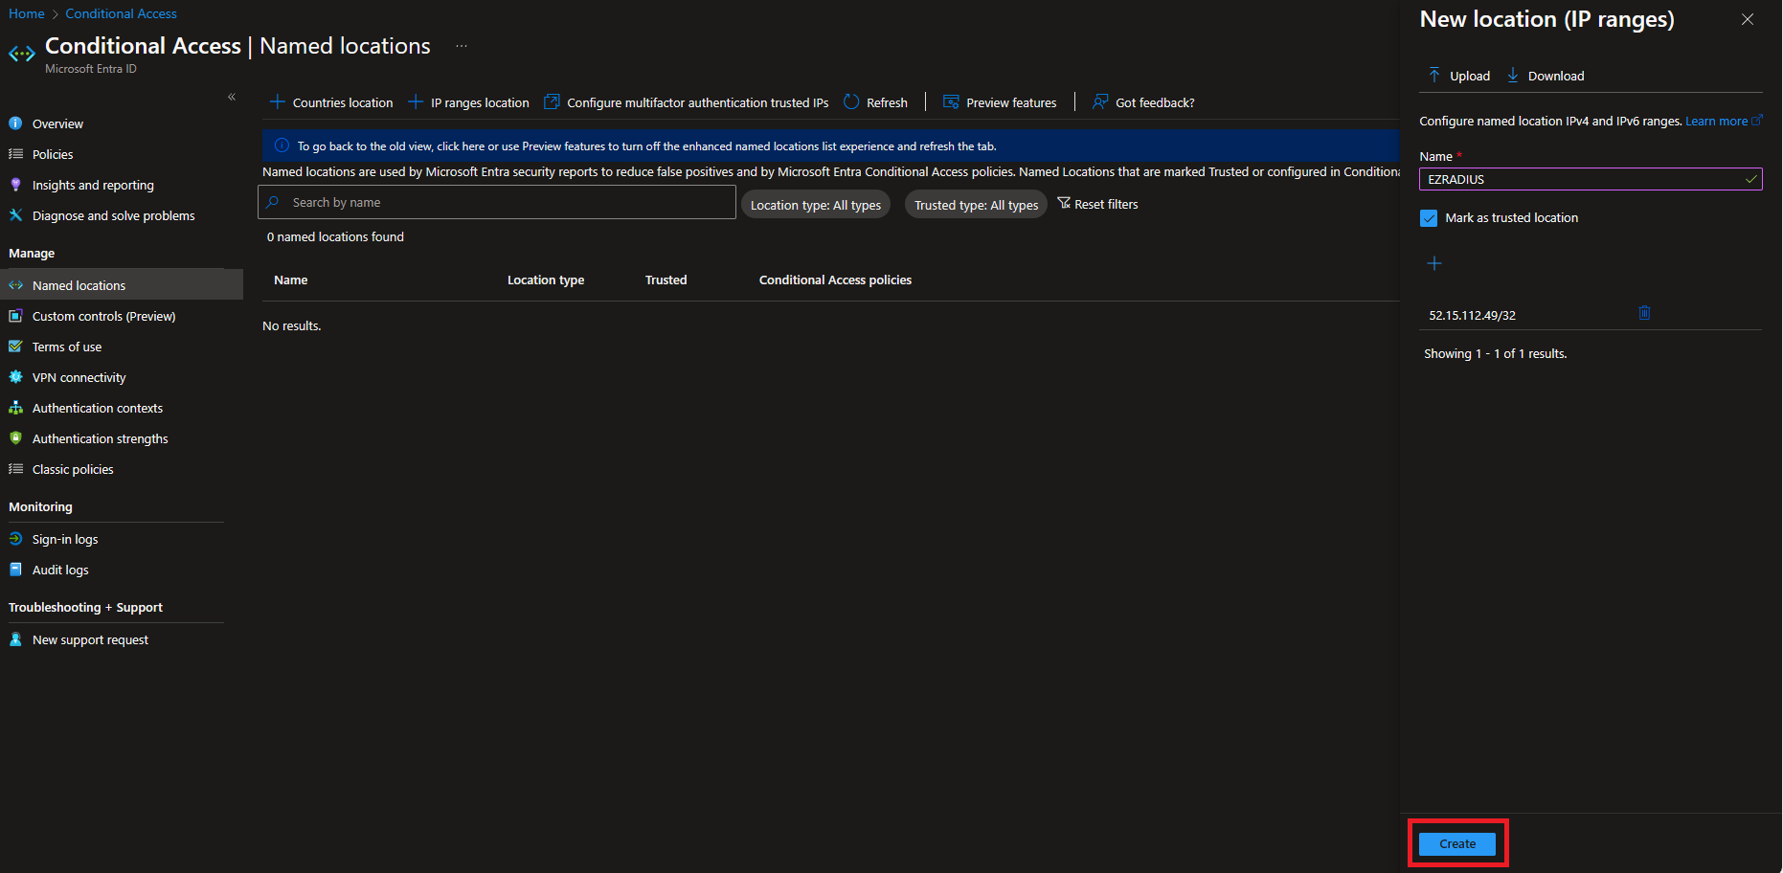Image resolution: width=1783 pixels, height=873 pixels.
Task: Collapse the left navigation menu
Action: coord(232,97)
